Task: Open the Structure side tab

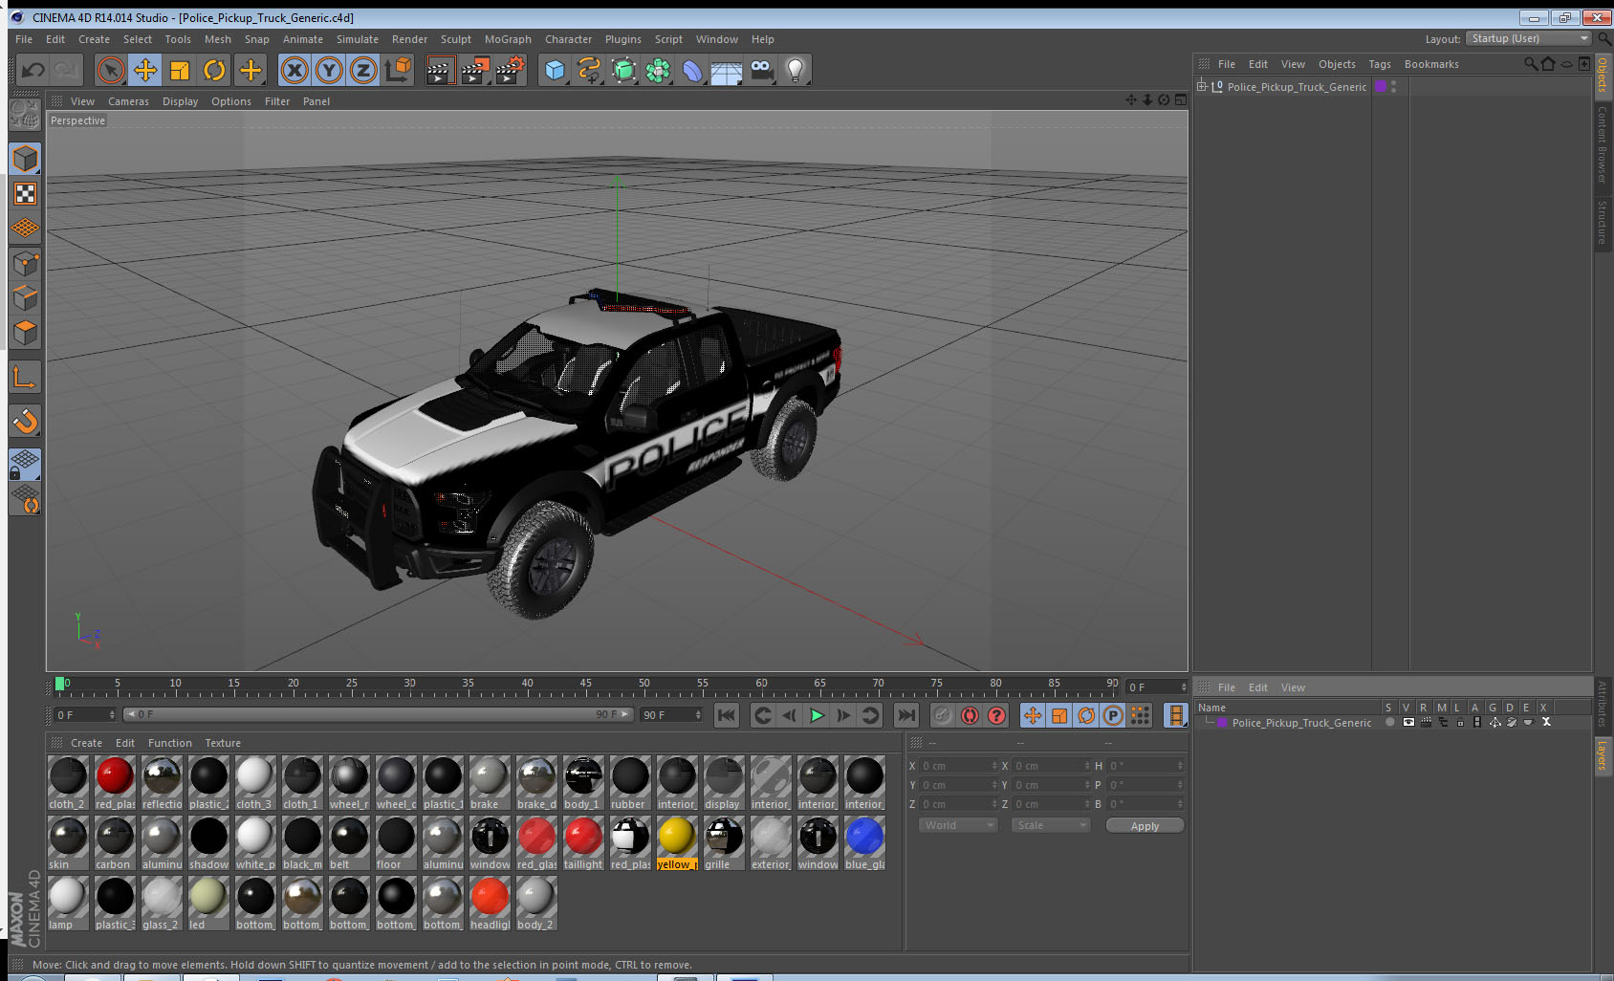Action: pos(1603,223)
